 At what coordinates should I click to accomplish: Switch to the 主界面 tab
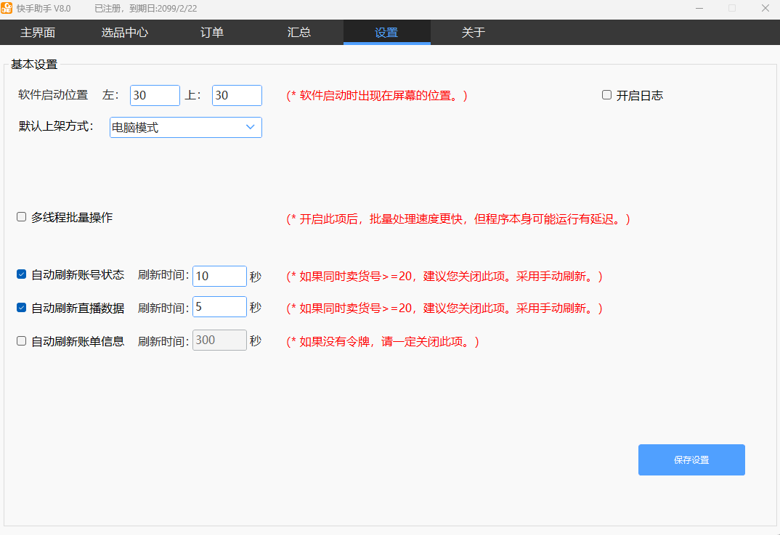point(38,33)
